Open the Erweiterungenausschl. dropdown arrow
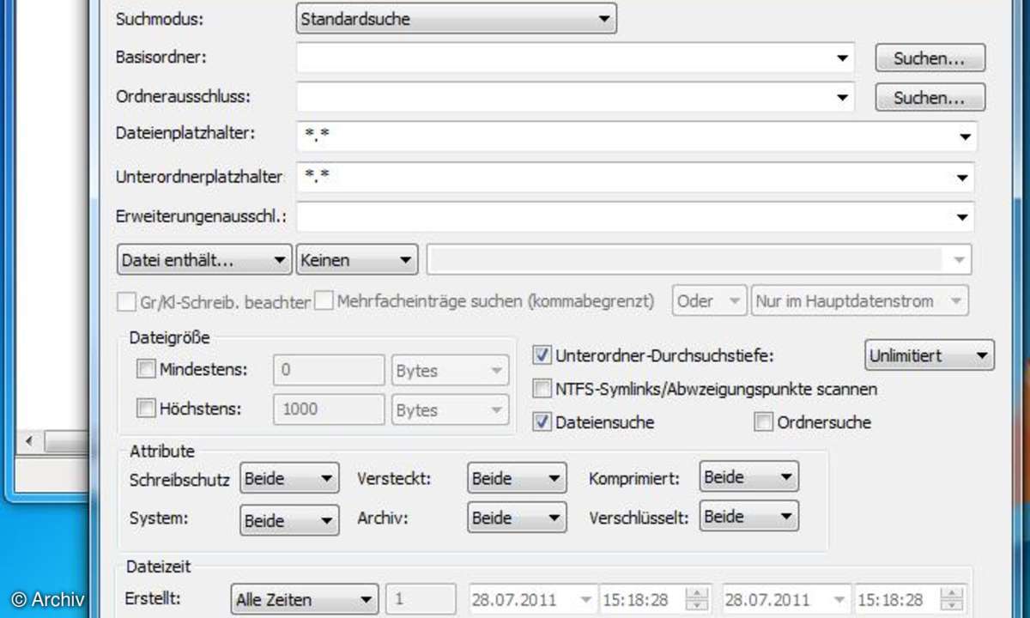 click(x=964, y=217)
